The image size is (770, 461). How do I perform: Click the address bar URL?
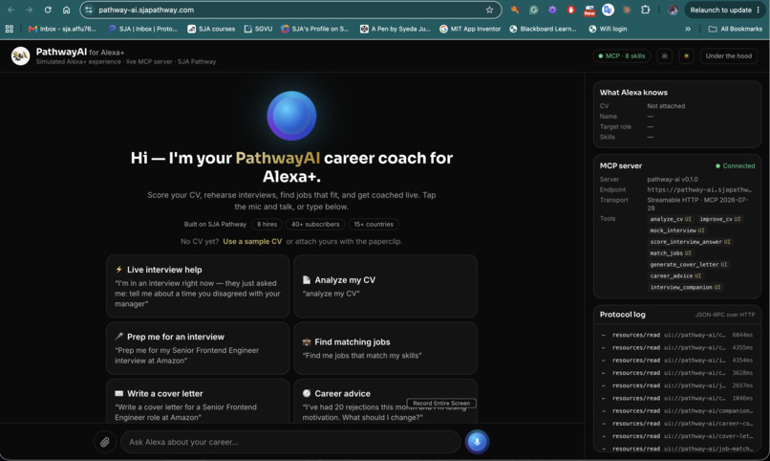point(146,10)
